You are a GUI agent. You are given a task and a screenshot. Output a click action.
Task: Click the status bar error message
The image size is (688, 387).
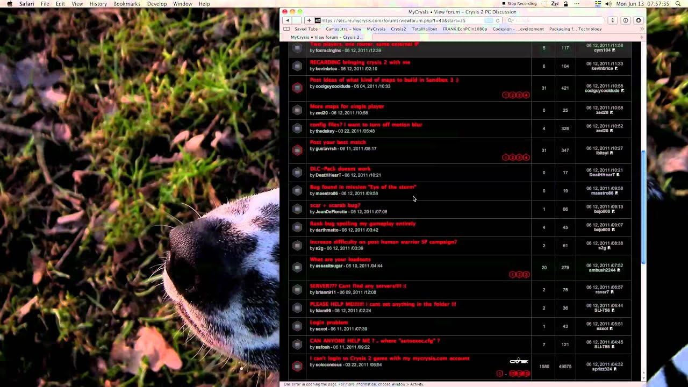point(354,384)
